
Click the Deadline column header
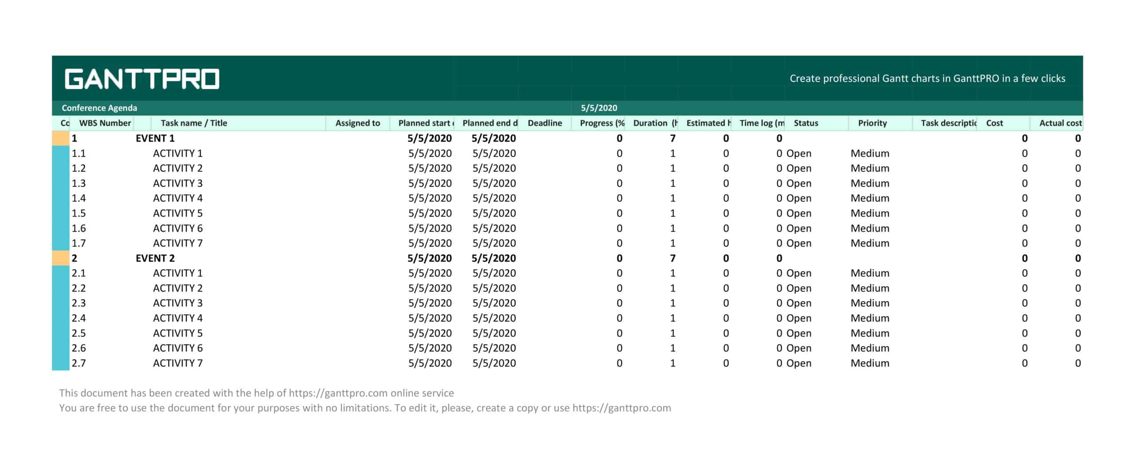pyautogui.click(x=544, y=124)
